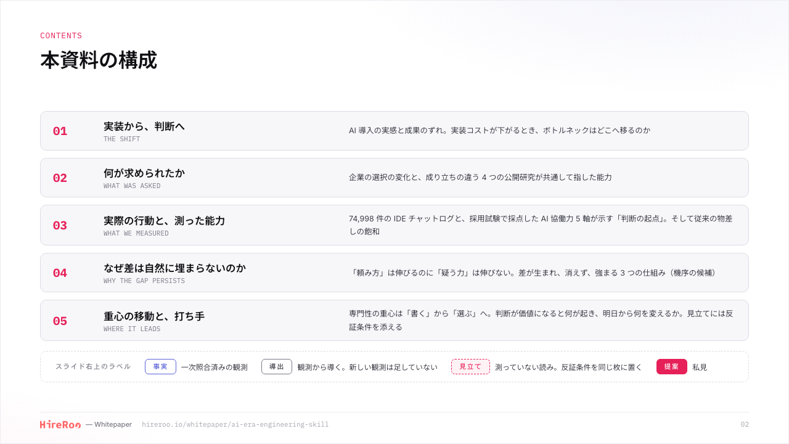Open section title 何が求められたか
This screenshot has height=444, width=789.
(x=144, y=173)
